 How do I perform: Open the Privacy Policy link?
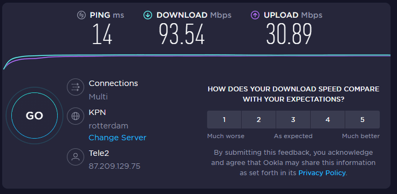point(322,173)
